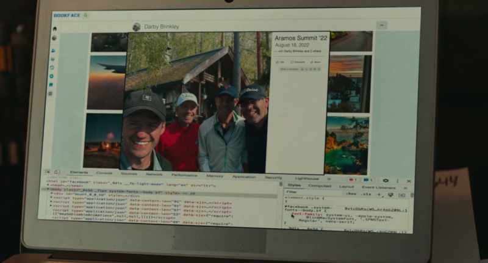
Task: Open the thumbnail heading the right column
Action: 351,41
